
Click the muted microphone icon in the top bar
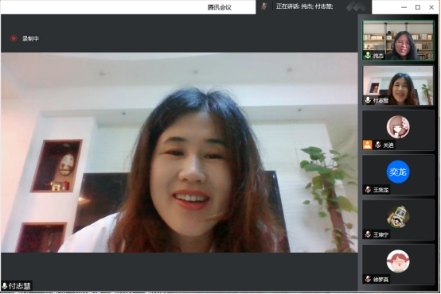click(263, 6)
